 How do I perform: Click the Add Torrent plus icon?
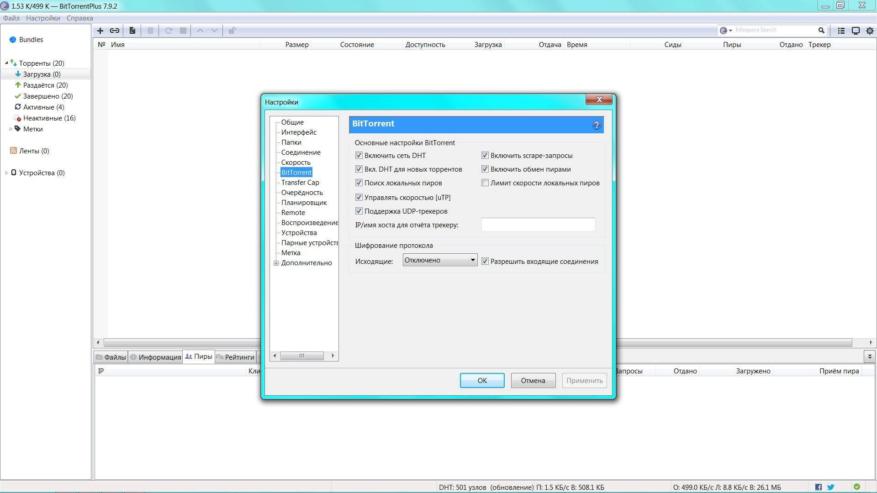tap(100, 31)
